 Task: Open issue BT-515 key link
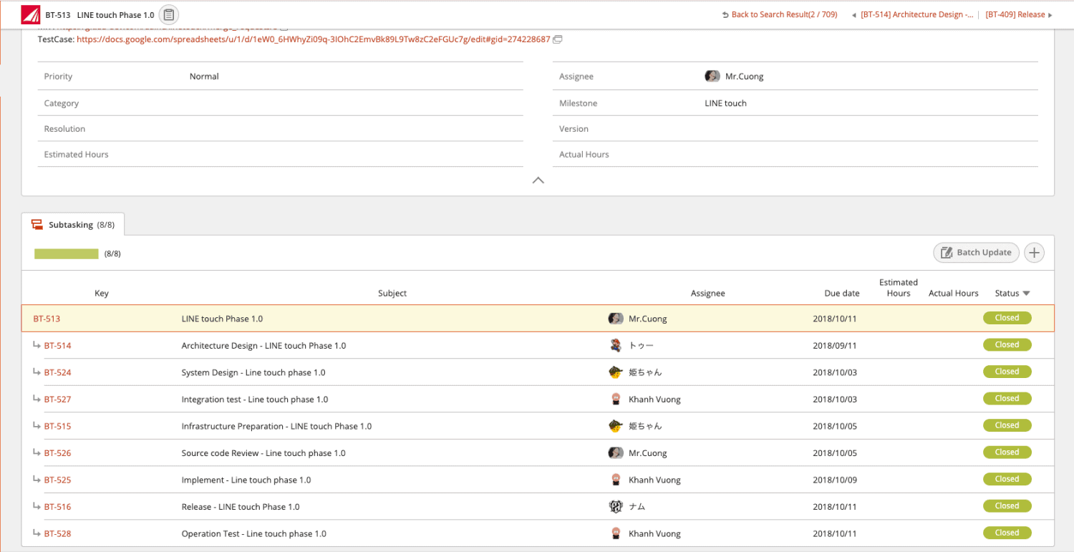57,426
